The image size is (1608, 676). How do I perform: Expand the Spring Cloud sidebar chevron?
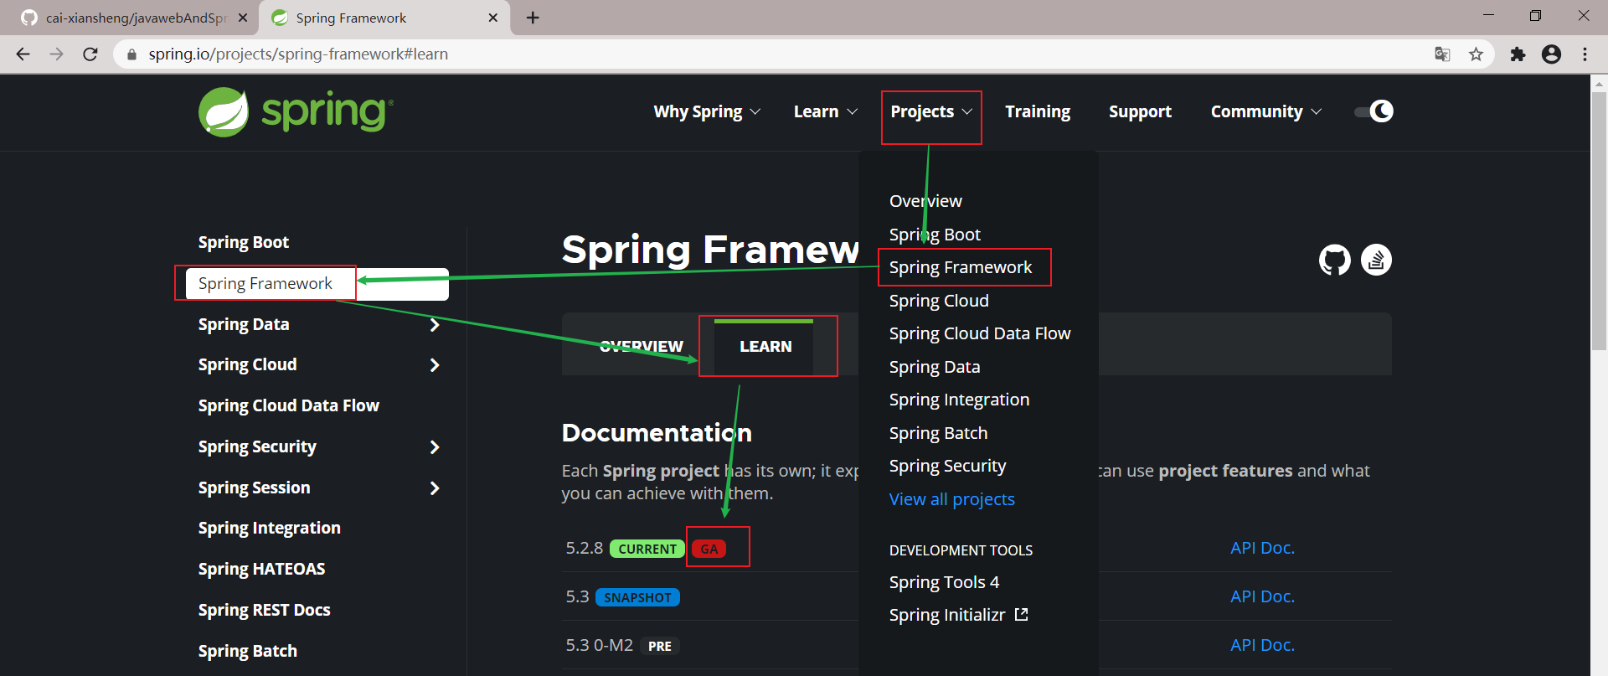point(435,365)
